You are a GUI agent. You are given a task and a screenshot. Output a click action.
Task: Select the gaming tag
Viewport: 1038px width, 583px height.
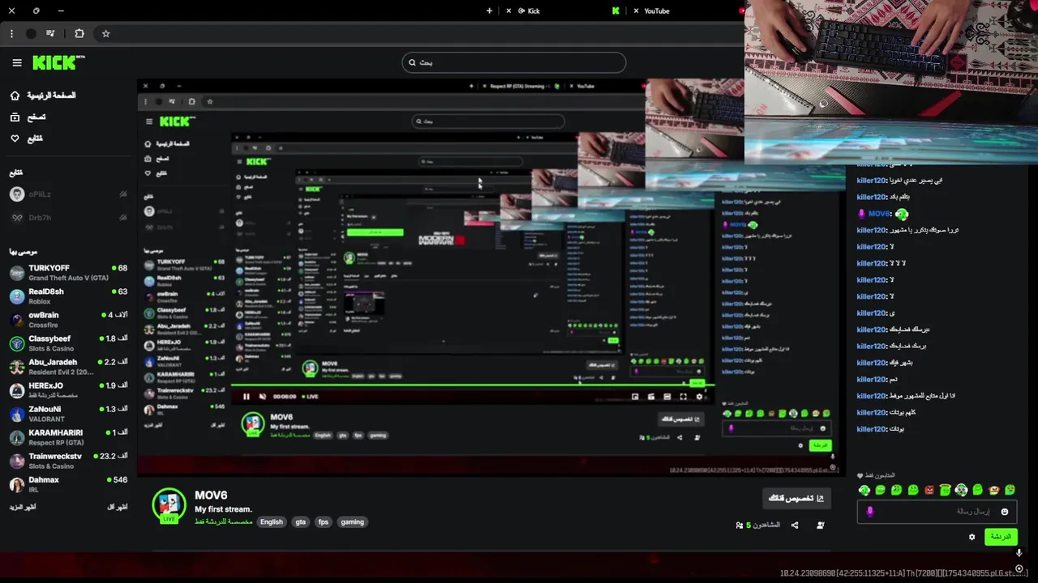pos(353,522)
